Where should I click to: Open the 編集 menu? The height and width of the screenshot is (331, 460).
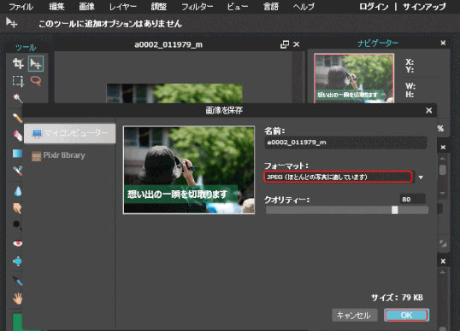point(56,7)
